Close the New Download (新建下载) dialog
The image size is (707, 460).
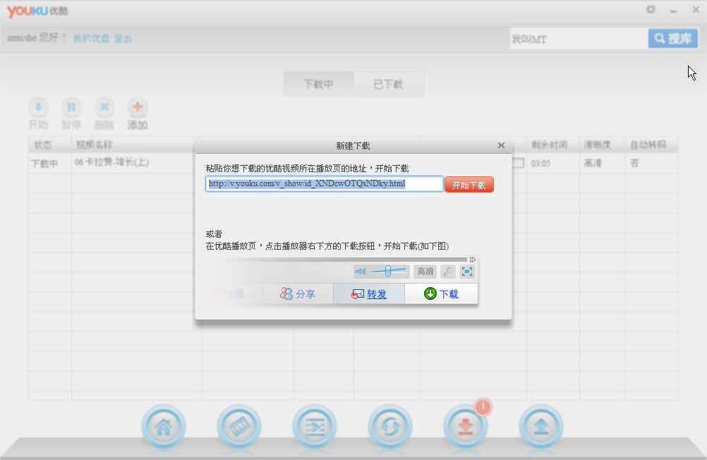(x=501, y=145)
